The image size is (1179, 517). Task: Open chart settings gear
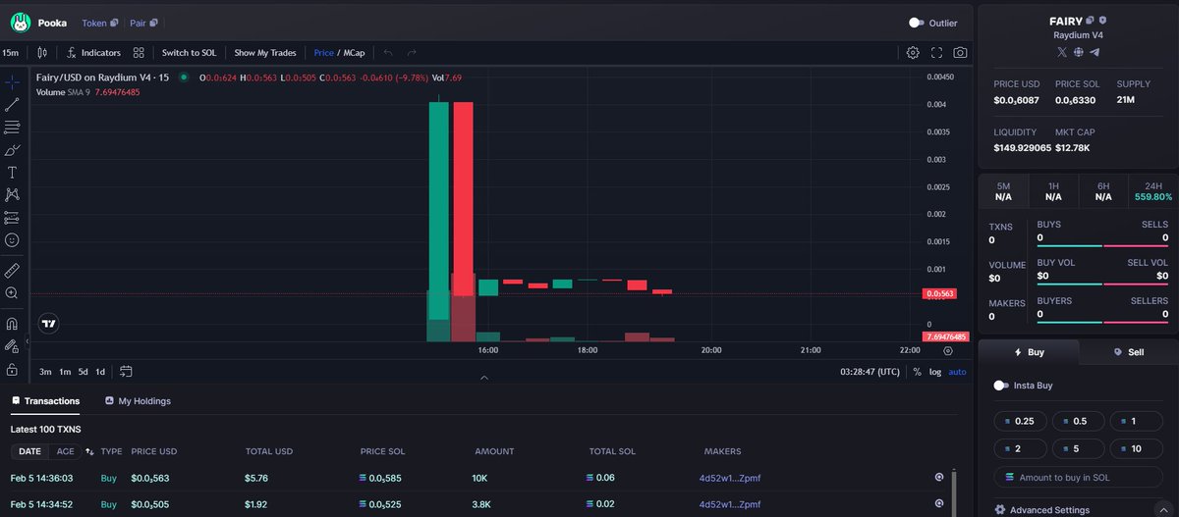913,52
